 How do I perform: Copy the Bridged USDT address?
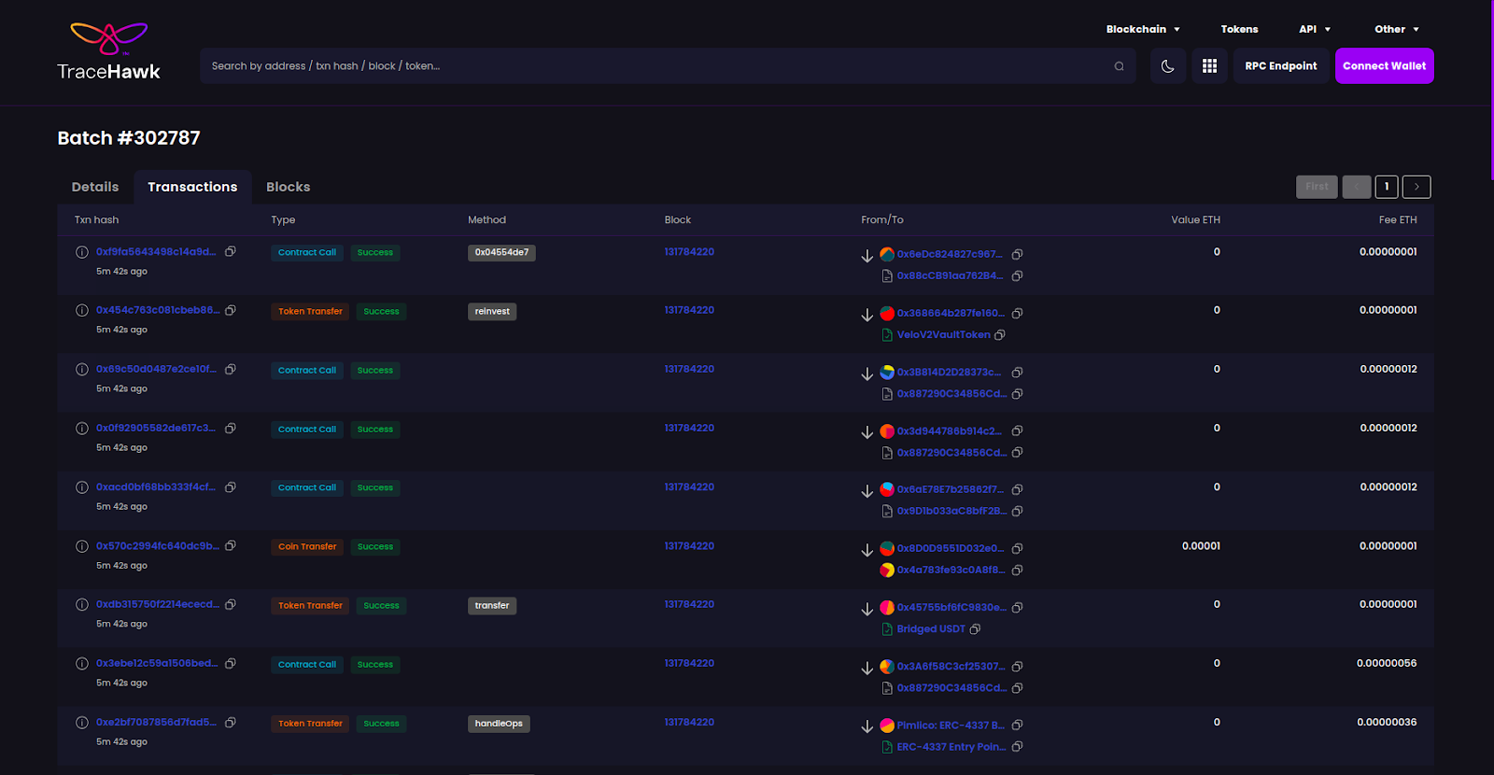coord(975,629)
